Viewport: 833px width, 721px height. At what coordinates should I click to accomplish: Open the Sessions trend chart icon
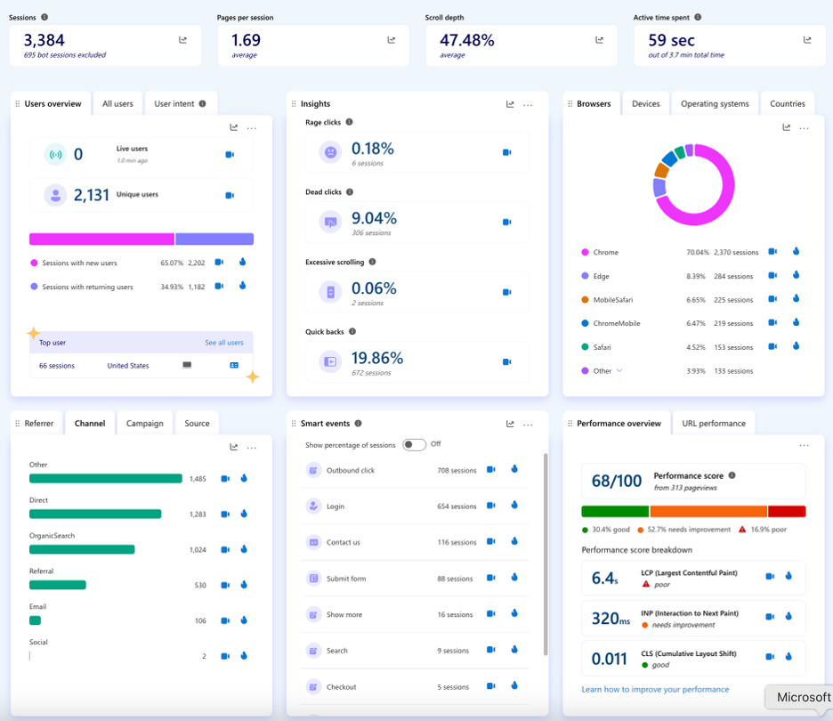(x=183, y=40)
